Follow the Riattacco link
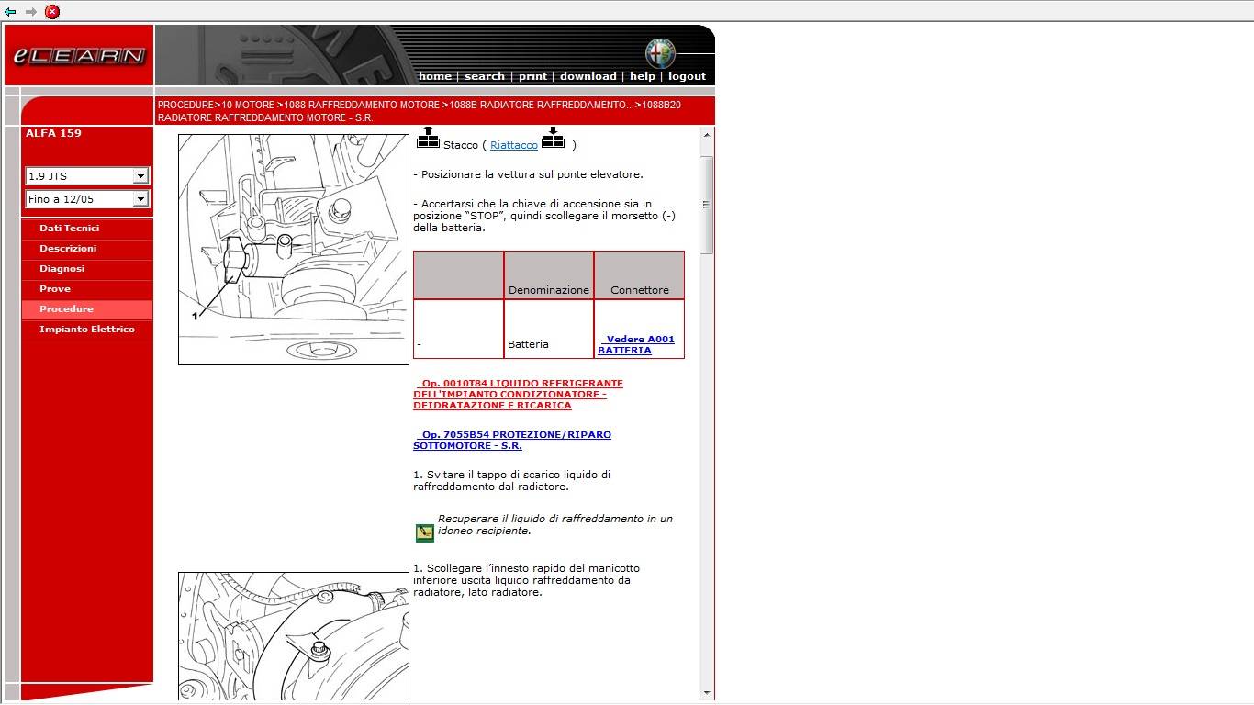 (x=514, y=145)
